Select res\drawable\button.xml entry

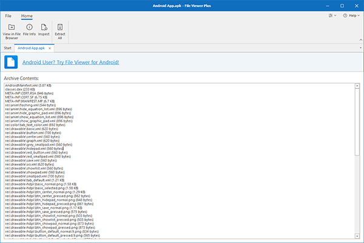(33, 133)
